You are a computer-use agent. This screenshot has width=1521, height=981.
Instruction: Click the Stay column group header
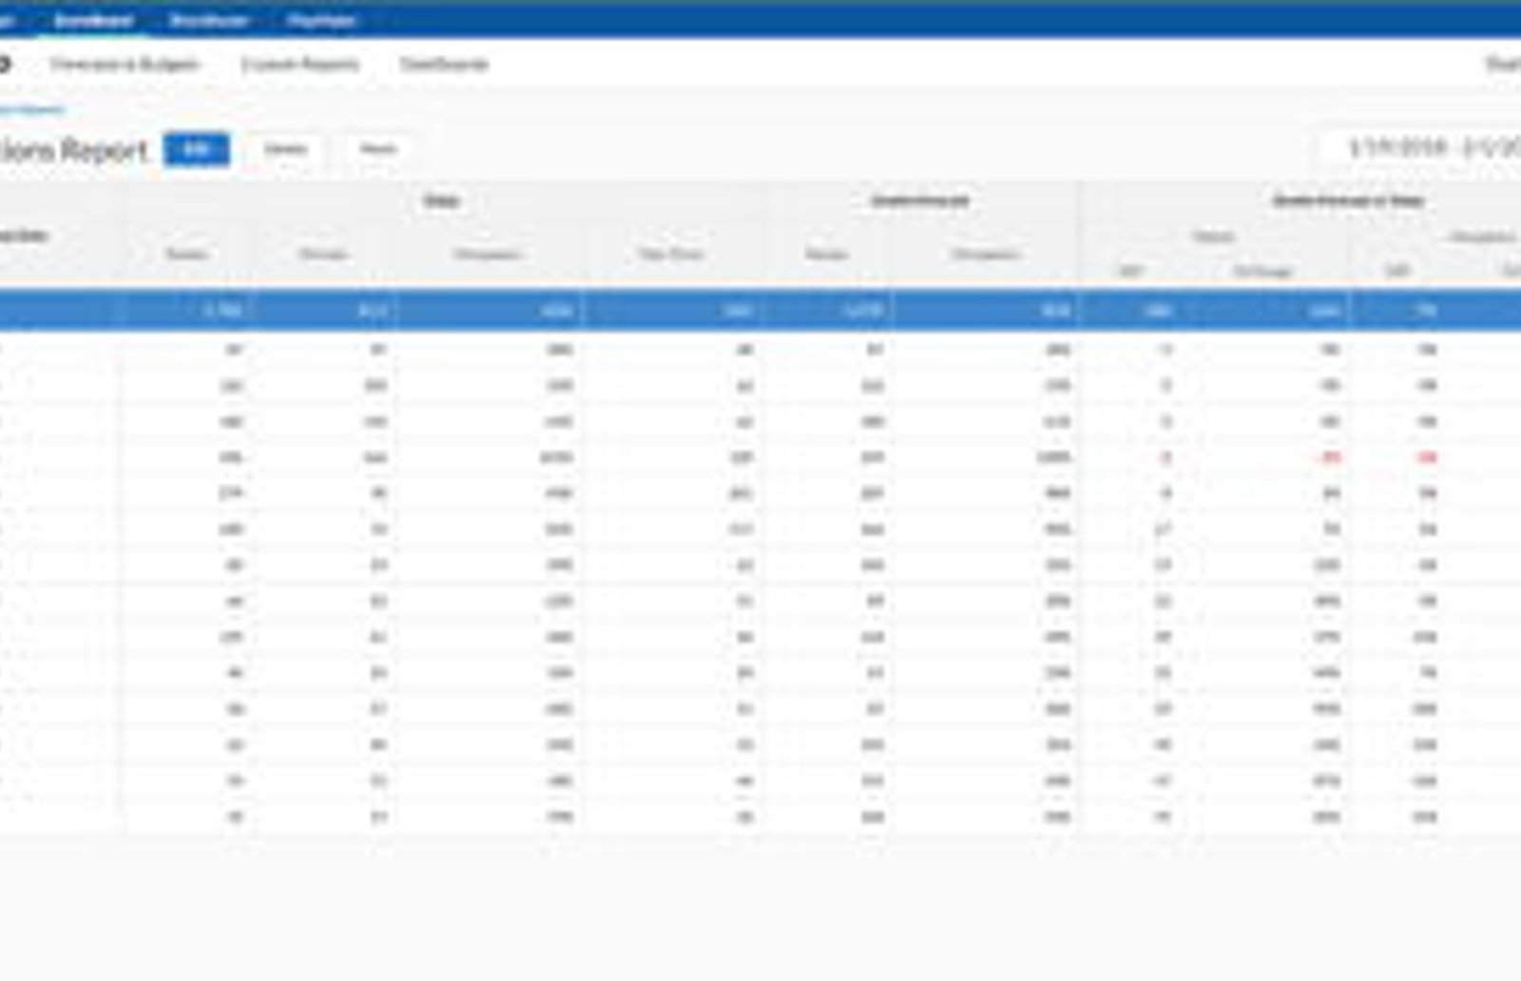click(x=442, y=201)
